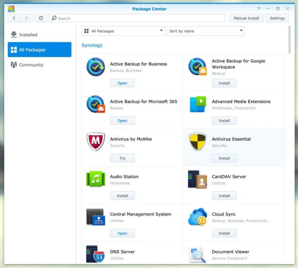Click the Cloud Sync icon

[x=198, y=217]
